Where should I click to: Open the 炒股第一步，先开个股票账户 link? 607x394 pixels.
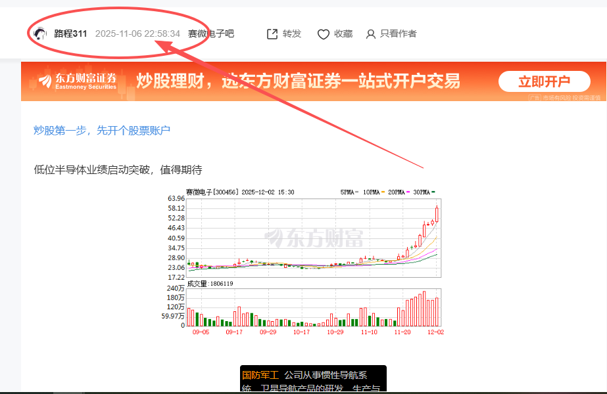pos(102,131)
